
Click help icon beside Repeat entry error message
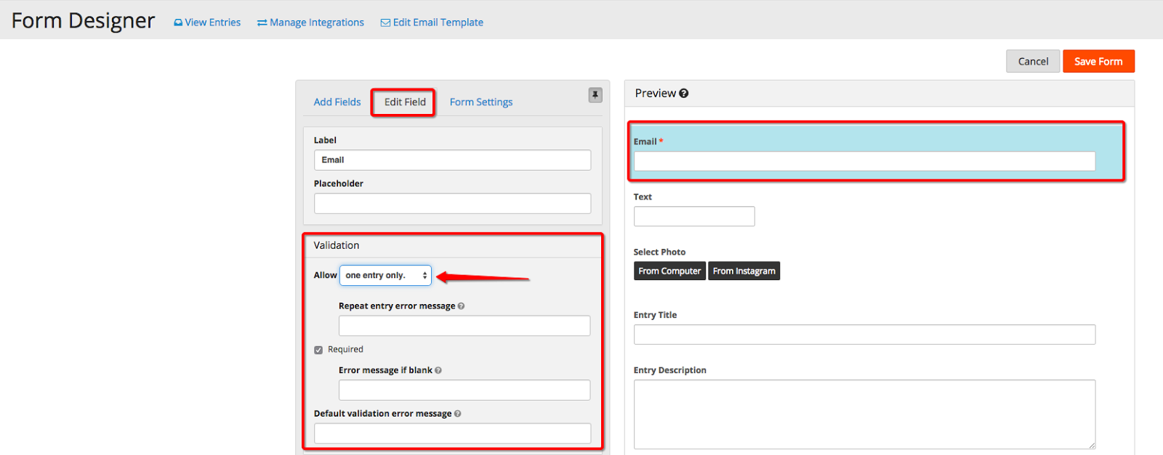(462, 306)
